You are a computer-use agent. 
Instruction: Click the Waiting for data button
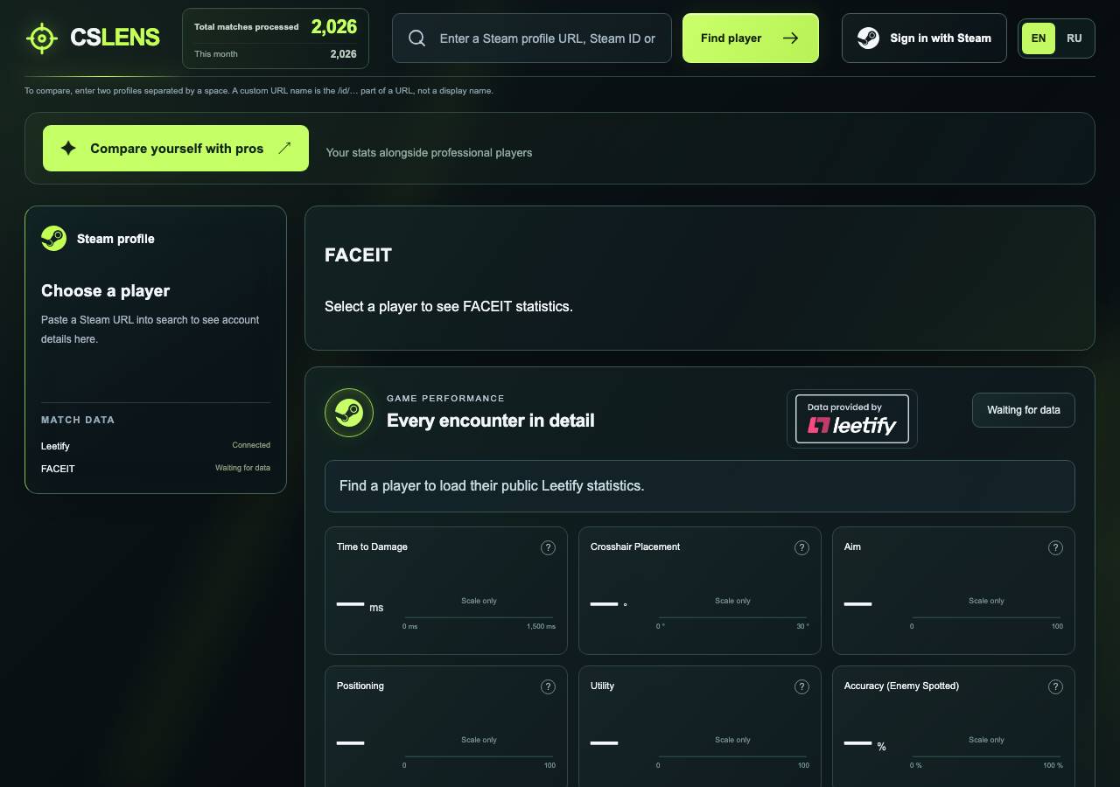point(1024,410)
